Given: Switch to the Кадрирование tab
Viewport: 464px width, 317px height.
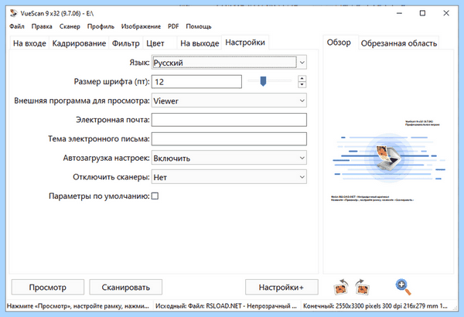Looking at the screenshot, I should (x=79, y=43).
